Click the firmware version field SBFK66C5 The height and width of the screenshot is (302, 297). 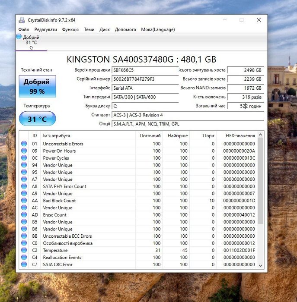[x=145, y=70]
